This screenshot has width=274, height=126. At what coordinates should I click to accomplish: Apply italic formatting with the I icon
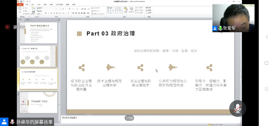point(49,13)
